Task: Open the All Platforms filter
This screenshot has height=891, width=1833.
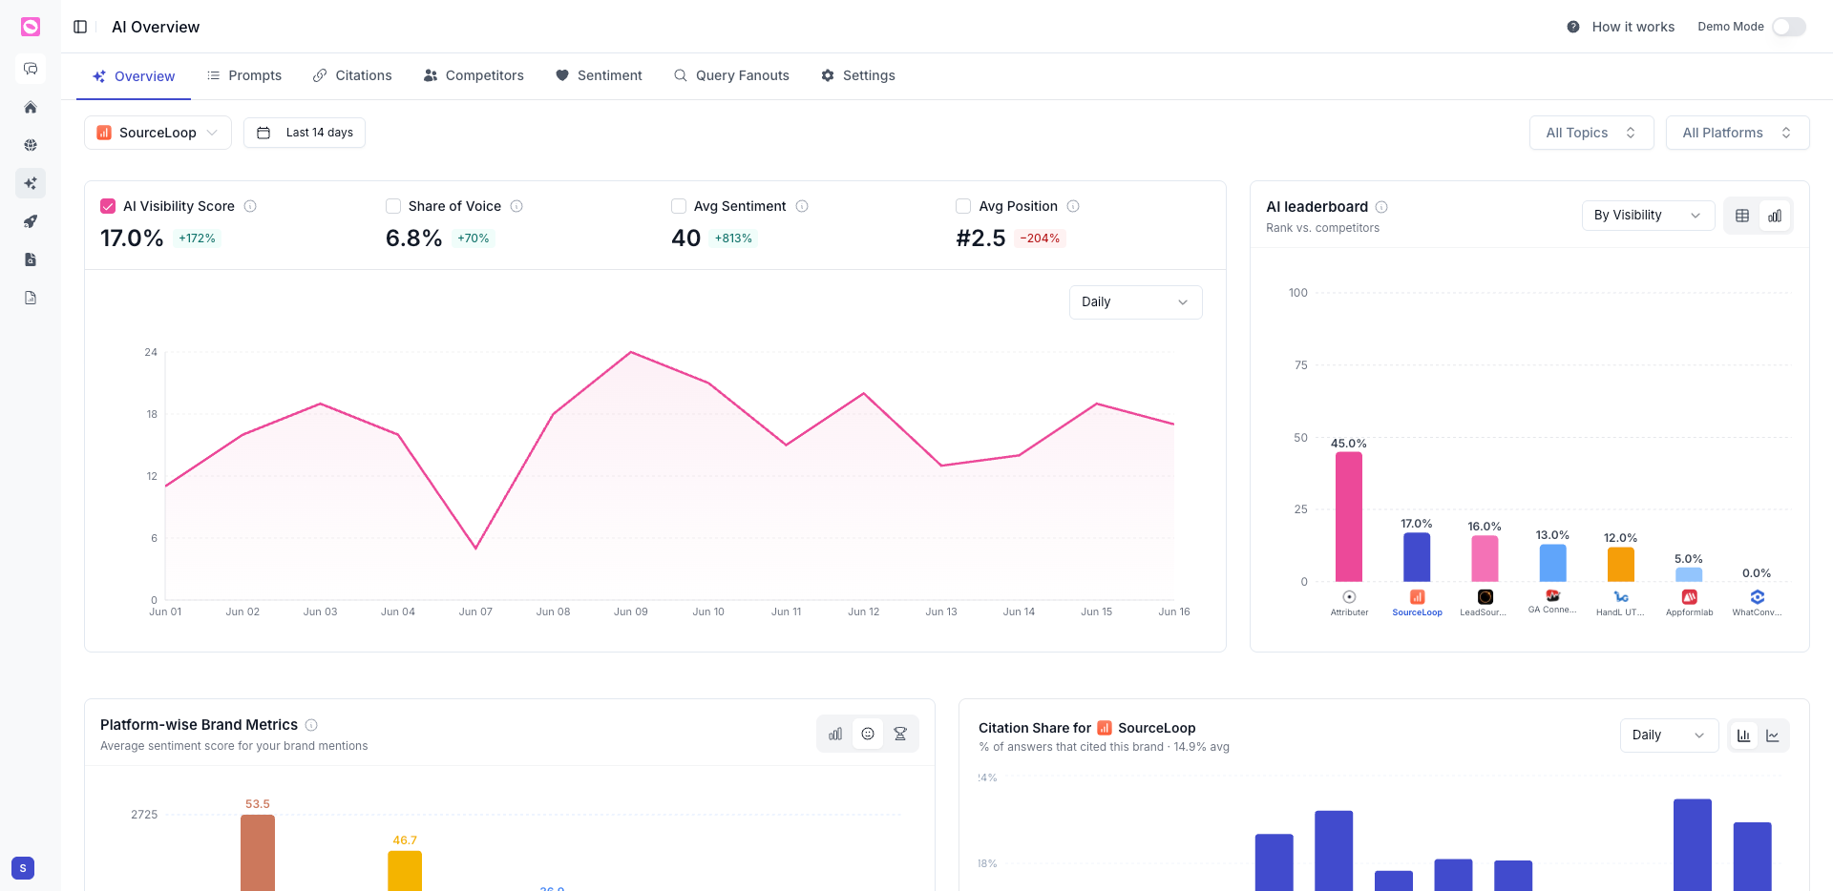Action: 1738,133
